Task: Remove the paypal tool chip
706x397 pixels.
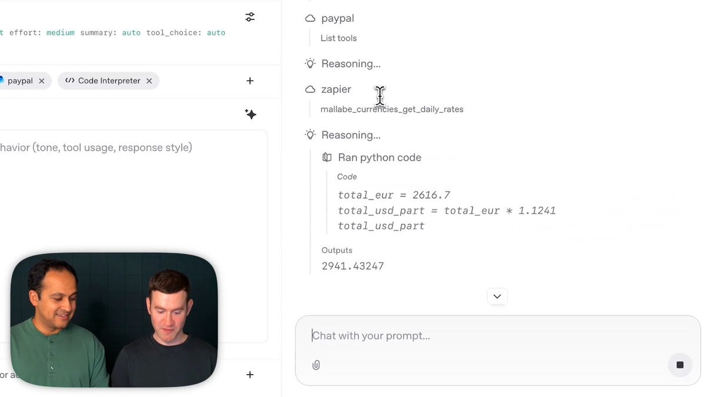Action: click(x=42, y=81)
